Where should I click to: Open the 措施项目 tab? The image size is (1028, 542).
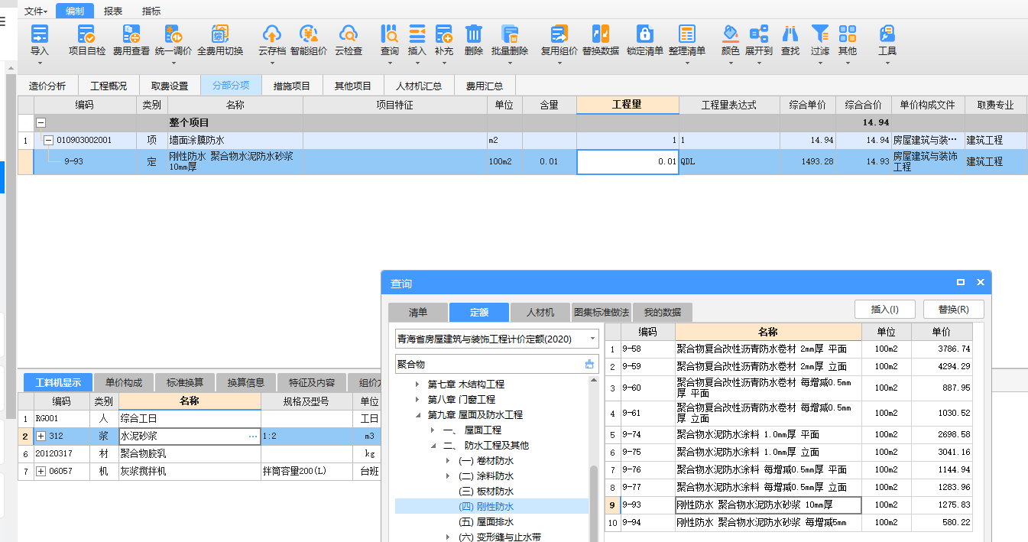(292, 86)
